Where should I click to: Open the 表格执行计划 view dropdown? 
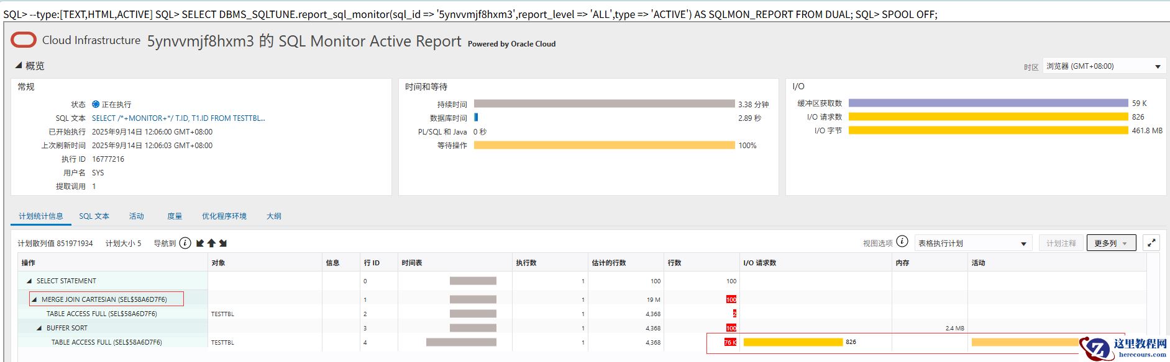coord(972,243)
